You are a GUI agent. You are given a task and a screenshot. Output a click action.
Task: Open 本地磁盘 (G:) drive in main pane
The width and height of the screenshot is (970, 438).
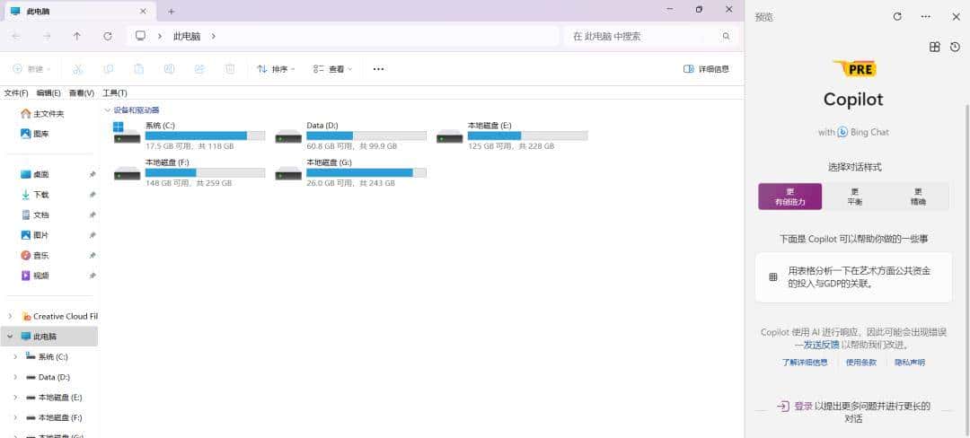coord(351,172)
